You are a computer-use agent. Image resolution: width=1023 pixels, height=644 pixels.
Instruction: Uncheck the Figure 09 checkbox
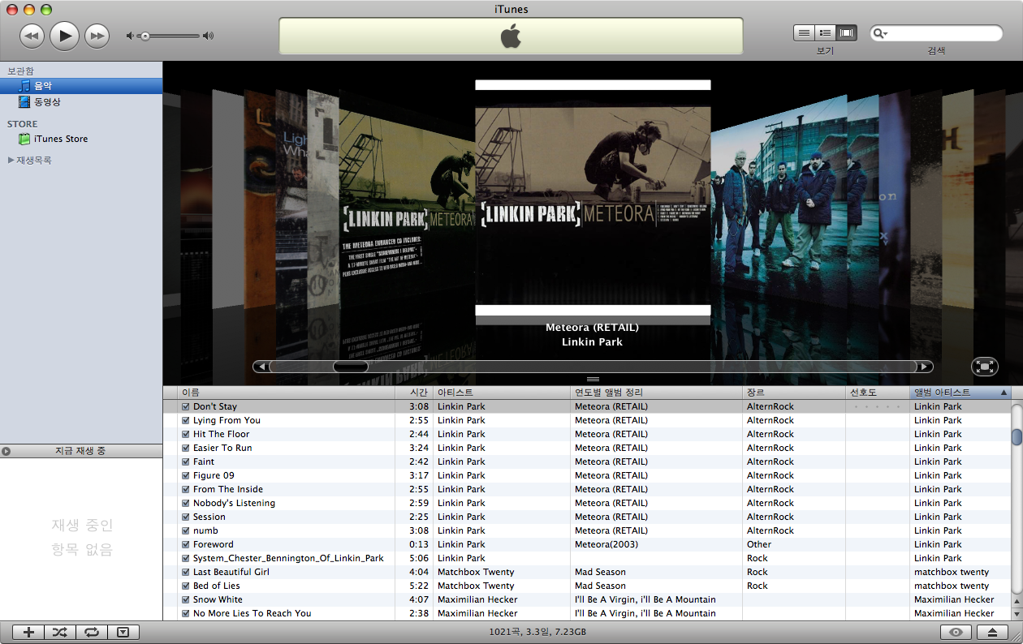[186, 475]
